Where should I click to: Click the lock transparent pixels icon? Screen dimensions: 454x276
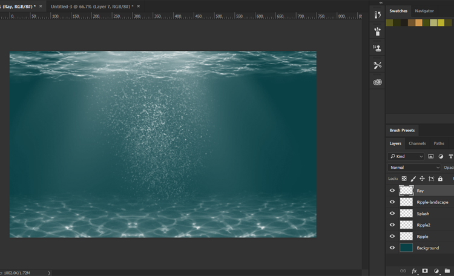pyautogui.click(x=404, y=179)
